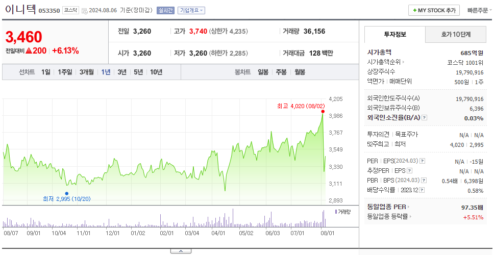Click help icon next to 추정PER EPS
This screenshot has height=255, width=494.
tap(409, 171)
